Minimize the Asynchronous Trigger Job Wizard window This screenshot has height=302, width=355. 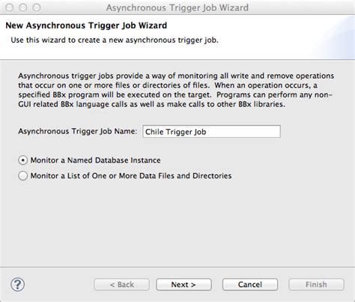pos(23,7)
